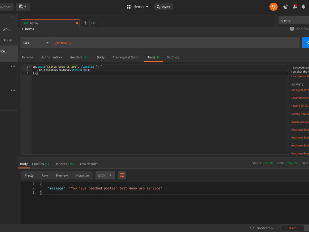Open the JSON format dropdown
Screen dimensions: 309x232
point(105,175)
